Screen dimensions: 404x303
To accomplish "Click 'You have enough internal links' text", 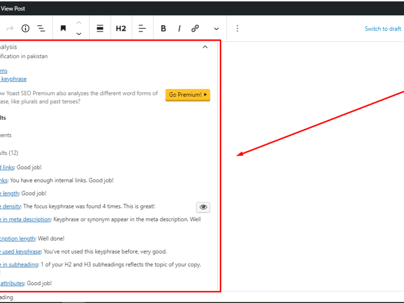I will click(x=48, y=180).
